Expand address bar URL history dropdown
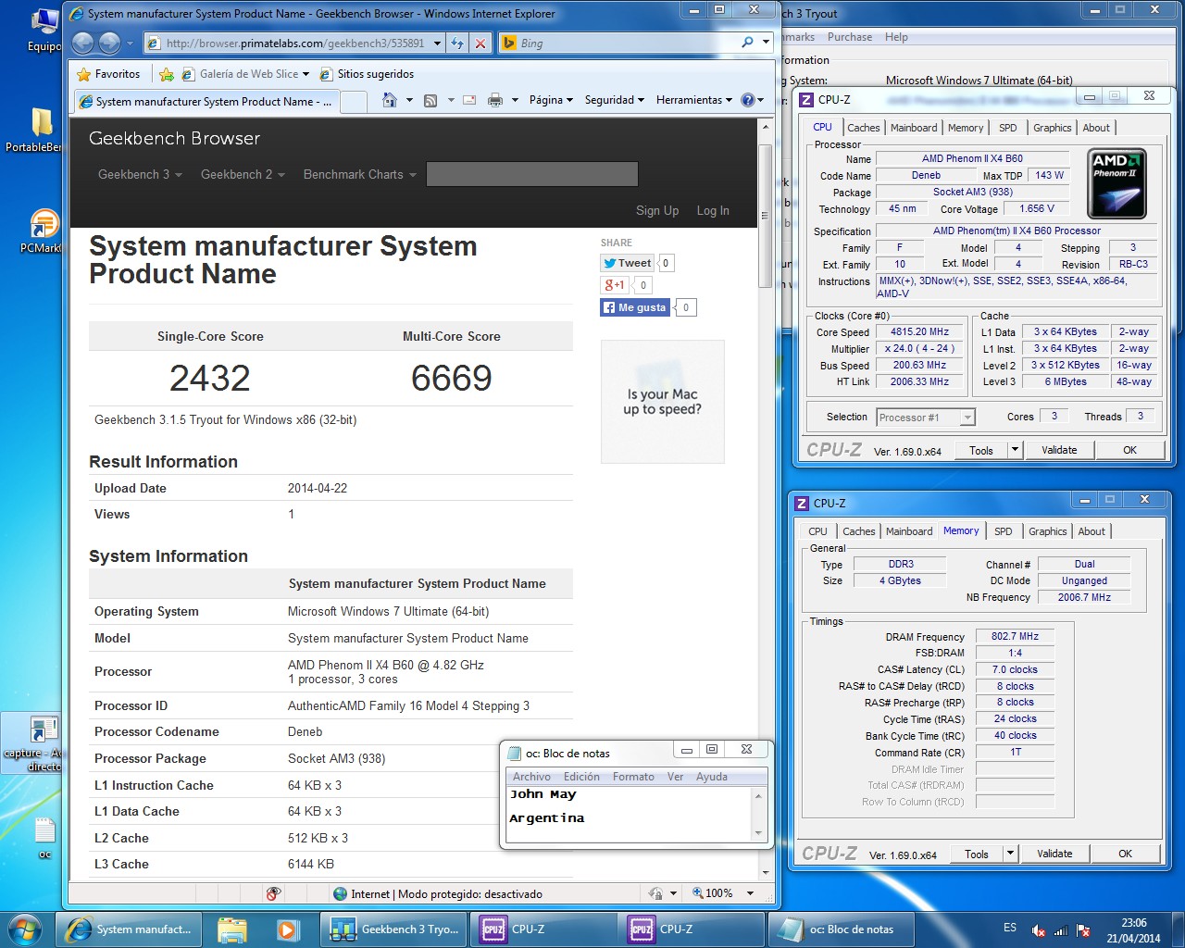This screenshot has height=948, width=1185. pos(437,43)
